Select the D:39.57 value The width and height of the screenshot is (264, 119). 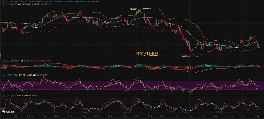coord(28,96)
